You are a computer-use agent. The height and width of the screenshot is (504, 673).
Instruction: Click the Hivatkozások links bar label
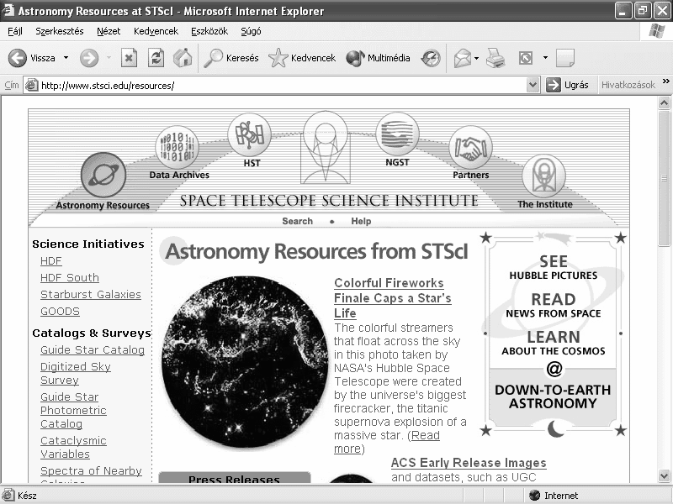click(x=628, y=85)
